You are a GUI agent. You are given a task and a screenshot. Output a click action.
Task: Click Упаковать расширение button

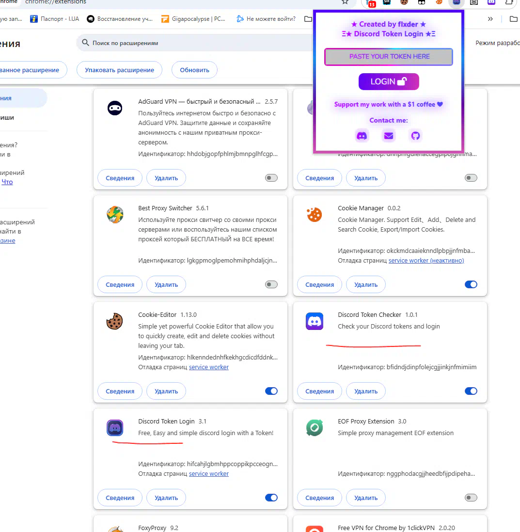click(119, 70)
